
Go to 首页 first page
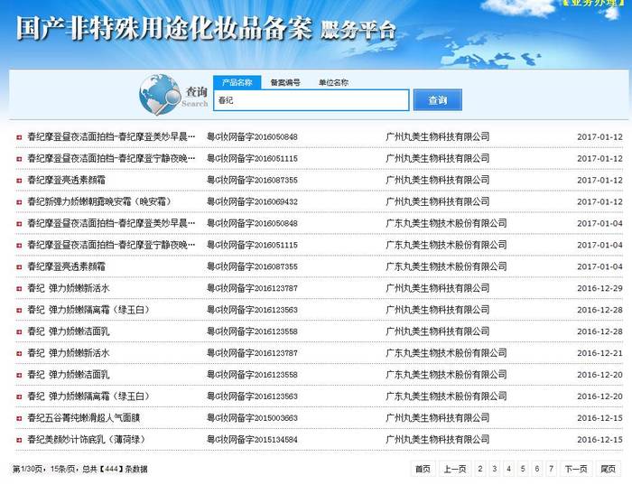(x=423, y=469)
